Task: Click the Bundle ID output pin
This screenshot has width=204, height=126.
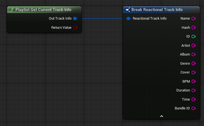Action: coord(194,108)
